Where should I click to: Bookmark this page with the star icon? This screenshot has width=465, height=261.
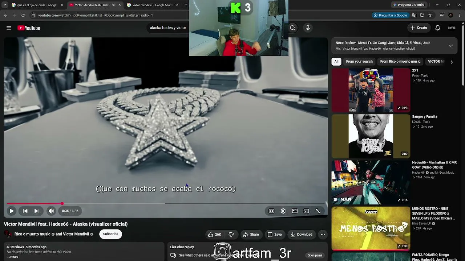pos(430,15)
